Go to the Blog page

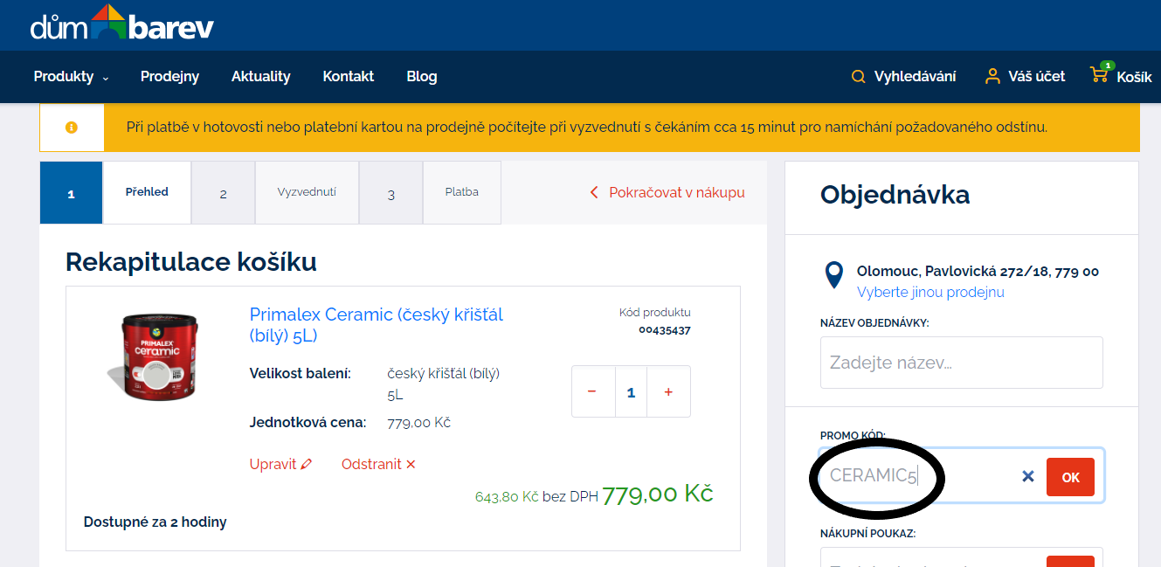[x=421, y=77]
